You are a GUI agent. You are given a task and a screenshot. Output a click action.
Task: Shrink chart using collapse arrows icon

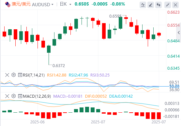(x=168, y=5)
